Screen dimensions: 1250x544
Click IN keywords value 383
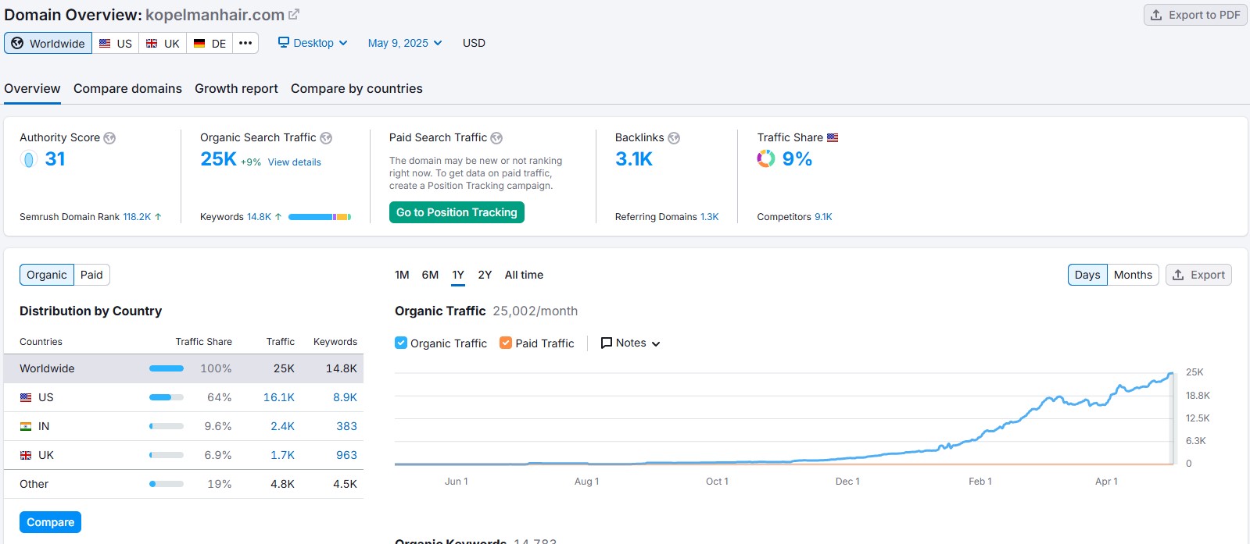click(346, 426)
